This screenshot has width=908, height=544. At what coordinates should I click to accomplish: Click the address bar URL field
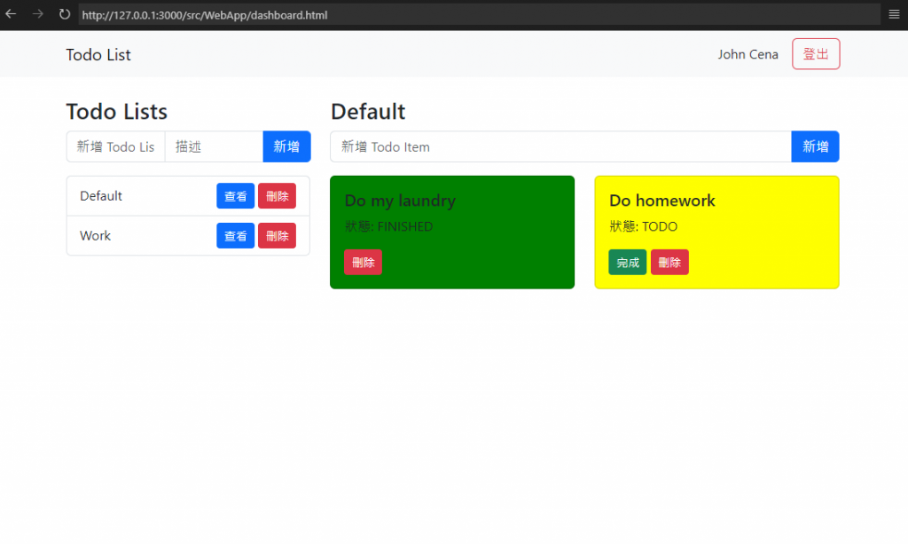[479, 15]
